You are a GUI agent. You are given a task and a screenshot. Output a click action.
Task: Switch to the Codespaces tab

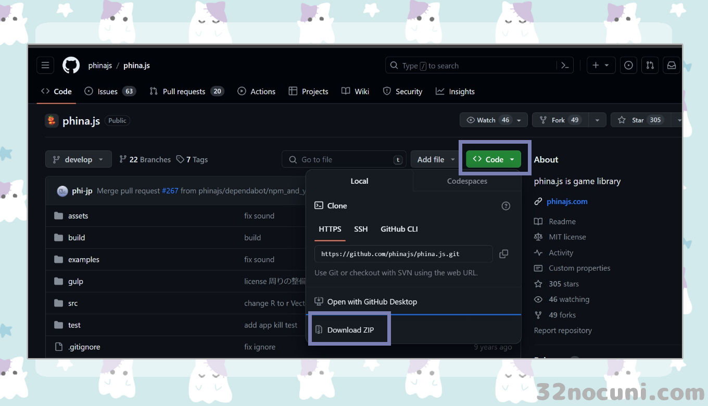coord(467,181)
